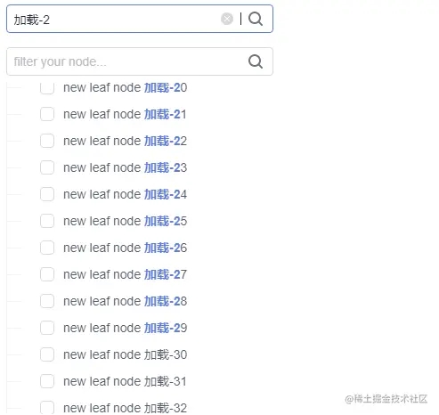Select tree item new leaf node 加载-26

(125, 248)
